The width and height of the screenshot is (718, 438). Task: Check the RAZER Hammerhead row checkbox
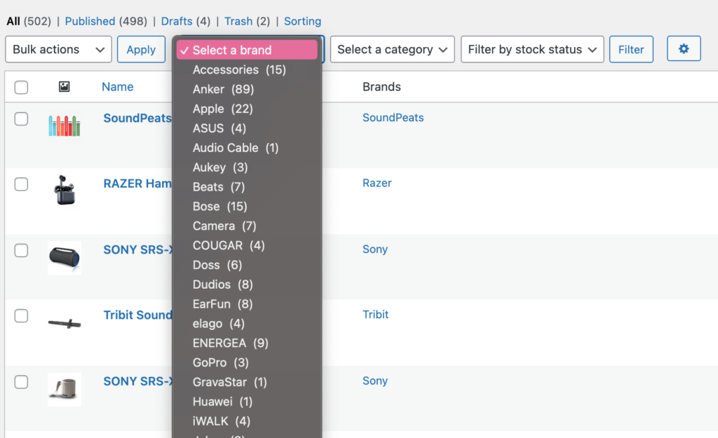coord(21,184)
